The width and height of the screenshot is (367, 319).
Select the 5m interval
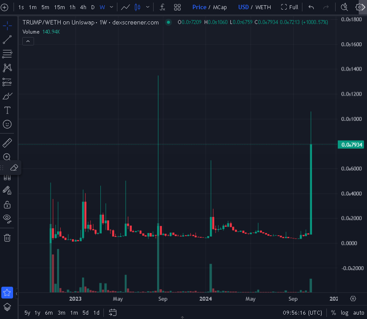click(45, 7)
